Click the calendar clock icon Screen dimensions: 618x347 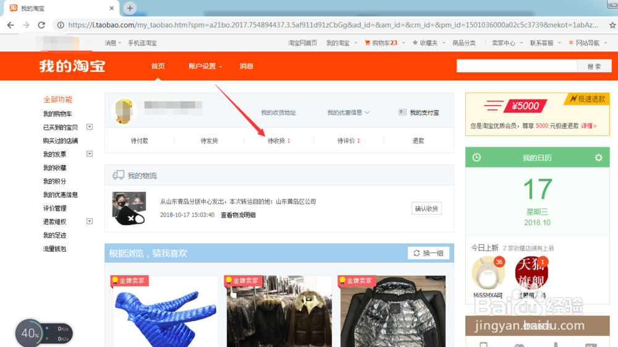[476, 157]
